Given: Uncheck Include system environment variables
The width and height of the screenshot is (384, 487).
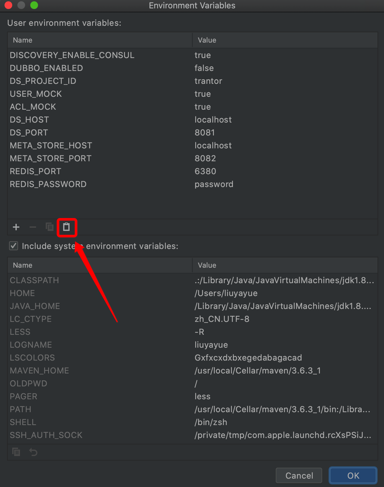Looking at the screenshot, I should (13, 246).
